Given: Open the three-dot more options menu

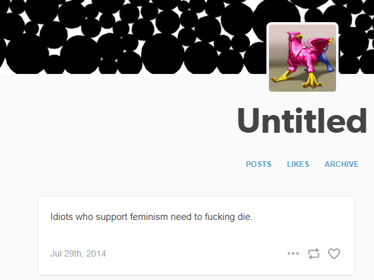Looking at the screenshot, I should 293,253.
